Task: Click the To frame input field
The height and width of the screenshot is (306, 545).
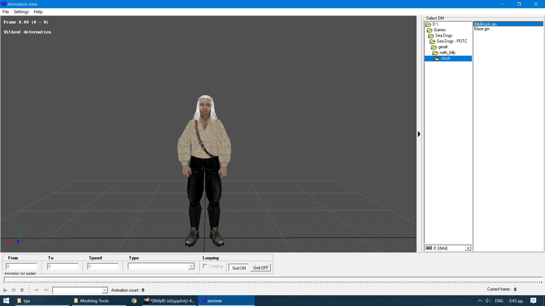Action: tap(63, 266)
